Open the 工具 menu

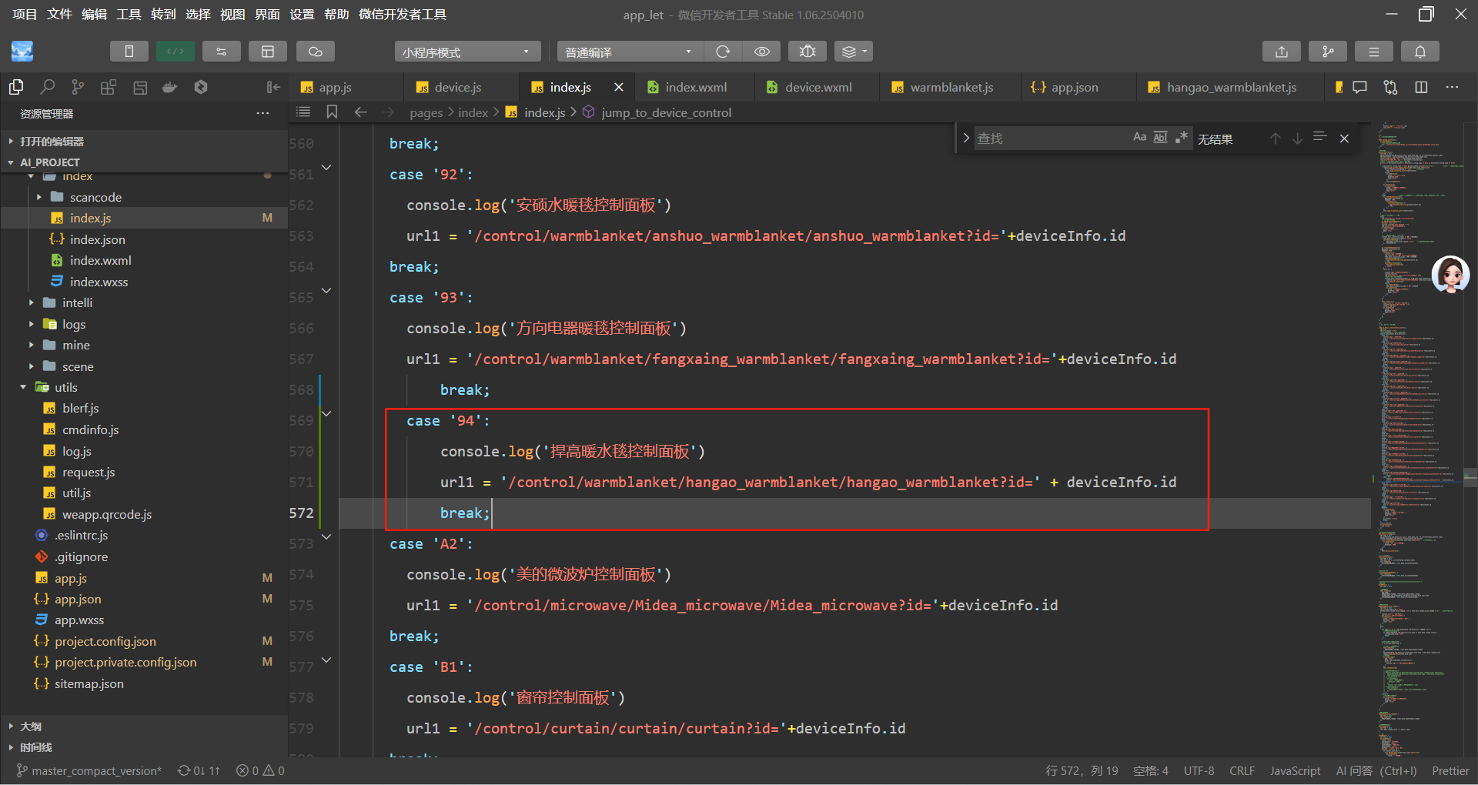(129, 15)
